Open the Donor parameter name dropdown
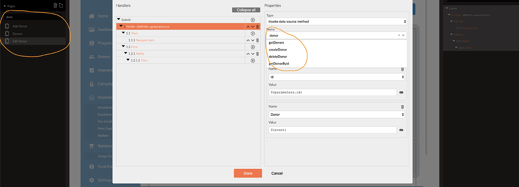This screenshot has width=519, height=187. (x=337, y=114)
